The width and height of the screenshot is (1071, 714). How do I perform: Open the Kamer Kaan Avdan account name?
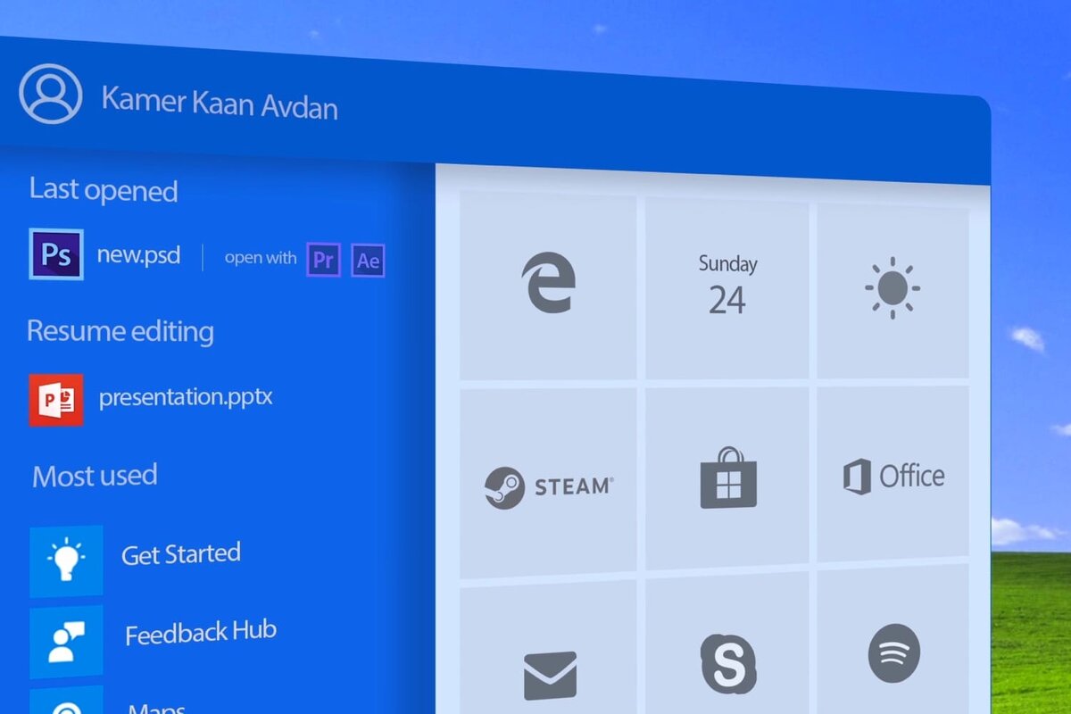(x=220, y=103)
